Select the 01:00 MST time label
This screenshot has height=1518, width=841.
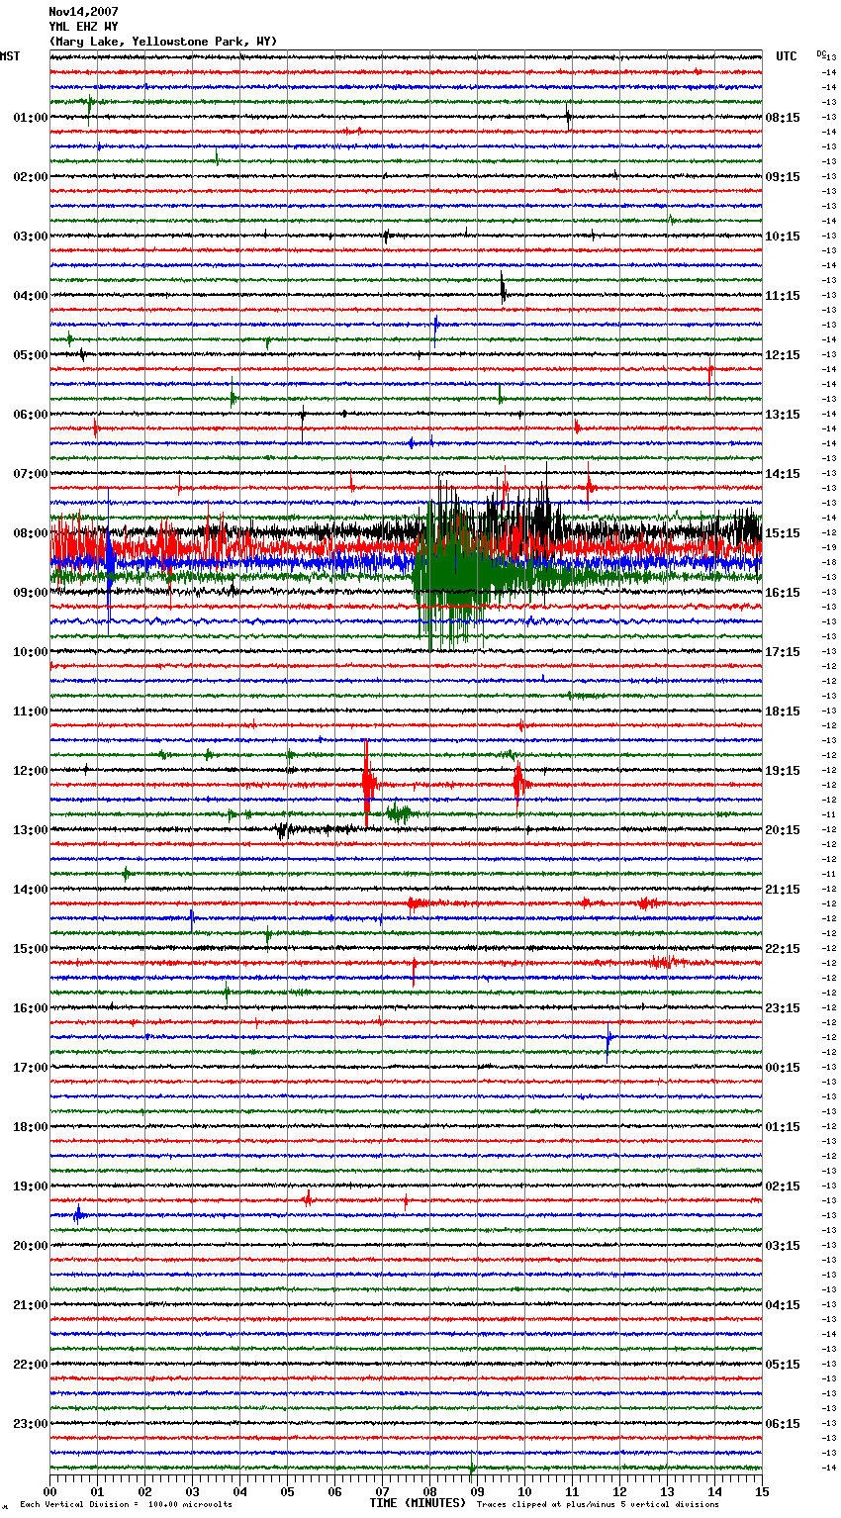tap(30, 118)
